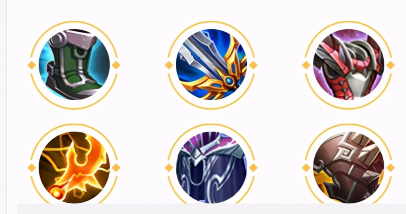Screen dimensions: 406x214
Task: Click the diamond marker left of brown shield
Action: (306, 168)
